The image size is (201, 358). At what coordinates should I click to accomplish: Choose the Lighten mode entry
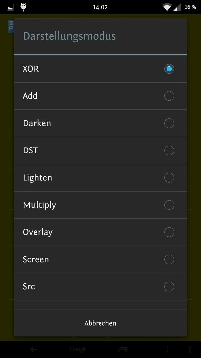click(x=100, y=178)
